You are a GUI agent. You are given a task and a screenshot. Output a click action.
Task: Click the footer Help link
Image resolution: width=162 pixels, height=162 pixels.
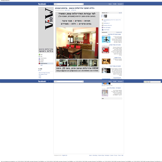[x=122, y=155]
